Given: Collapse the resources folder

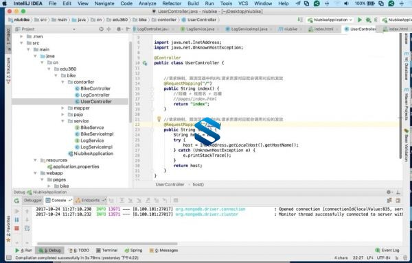Looking at the screenshot, I should [x=35, y=160].
